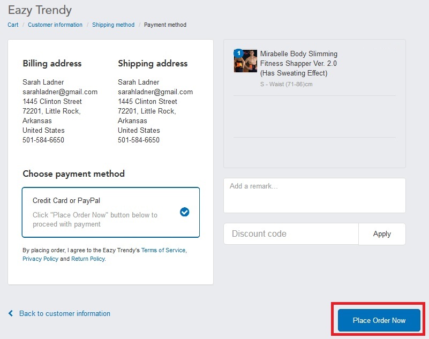View the Return Policy link
Image resolution: width=429 pixels, height=339 pixels.
pos(88,259)
